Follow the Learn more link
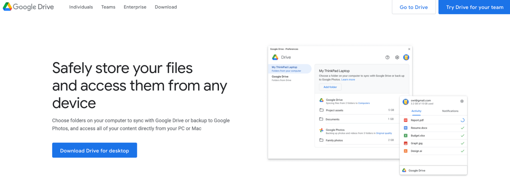This screenshot has width=510, height=192. [348, 80]
